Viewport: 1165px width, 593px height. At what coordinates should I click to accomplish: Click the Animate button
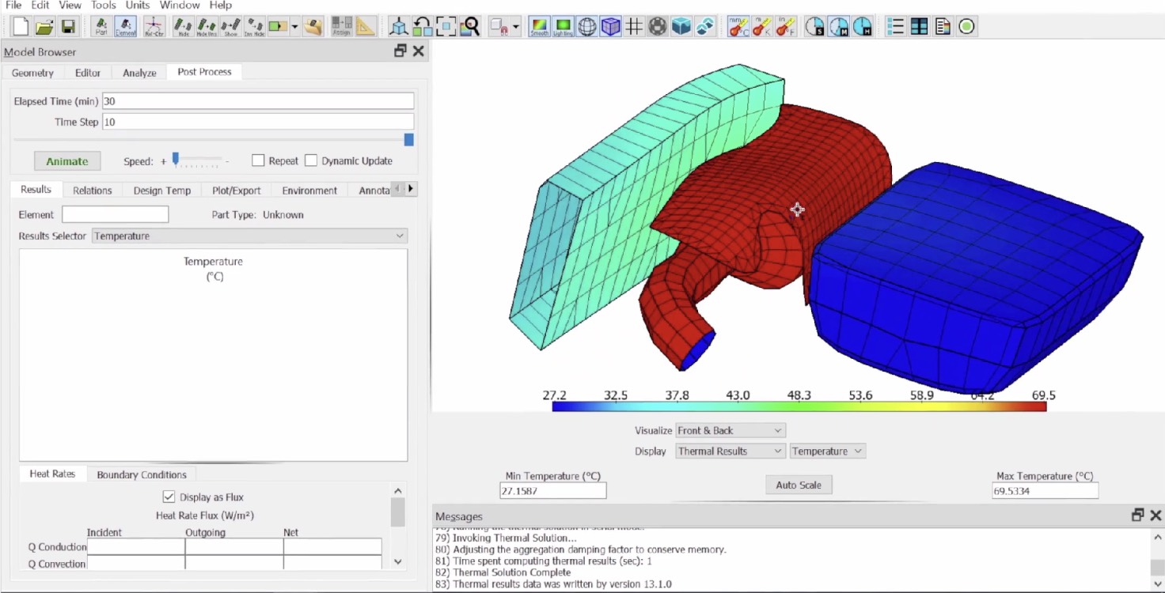67,161
